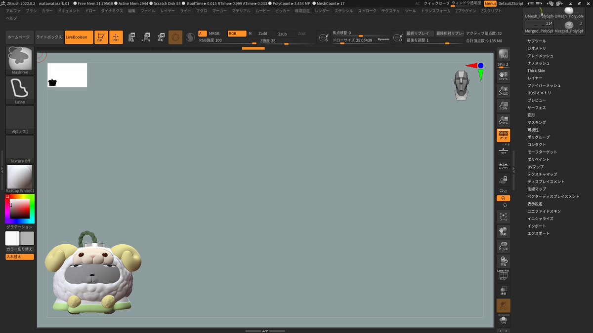Toggle the RGB channel button
Image resolution: width=593 pixels, height=333 pixels.
pyautogui.click(x=236, y=34)
